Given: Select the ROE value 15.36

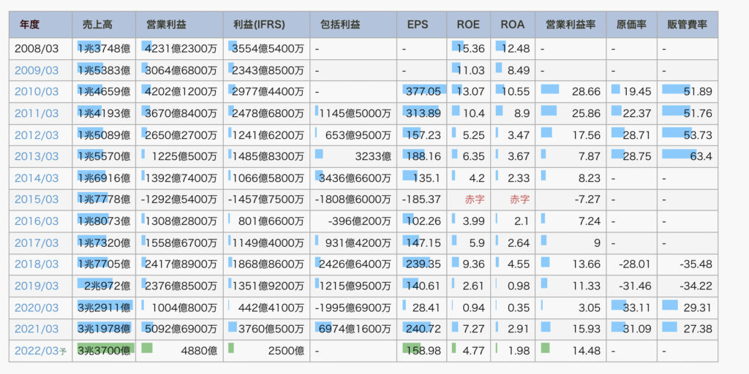Looking at the screenshot, I should pyautogui.click(x=472, y=49).
